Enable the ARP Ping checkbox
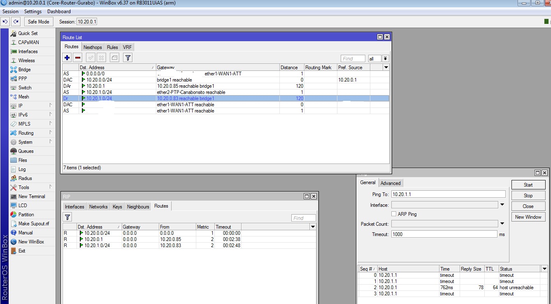This screenshot has height=304, width=551. pyautogui.click(x=394, y=214)
